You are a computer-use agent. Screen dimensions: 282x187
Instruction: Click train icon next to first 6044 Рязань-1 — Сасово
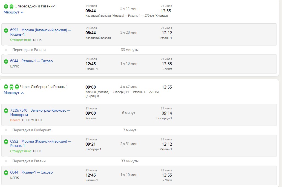click(6, 61)
